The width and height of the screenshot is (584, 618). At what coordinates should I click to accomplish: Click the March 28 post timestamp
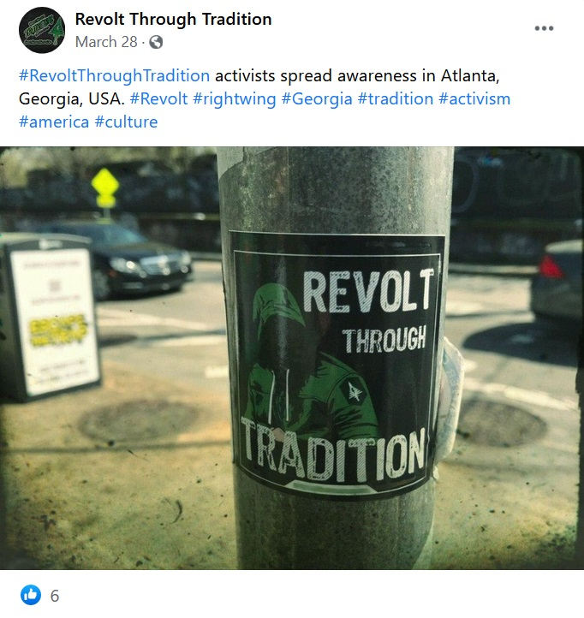click(x=106, y=42)
